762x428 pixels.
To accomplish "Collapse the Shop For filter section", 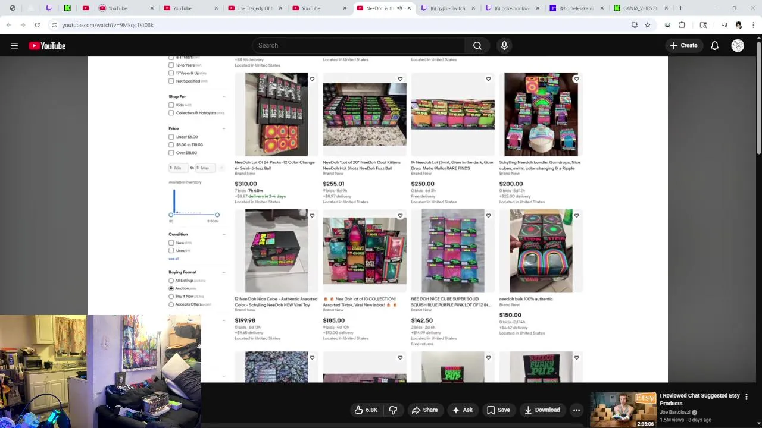I will point(224,97).
